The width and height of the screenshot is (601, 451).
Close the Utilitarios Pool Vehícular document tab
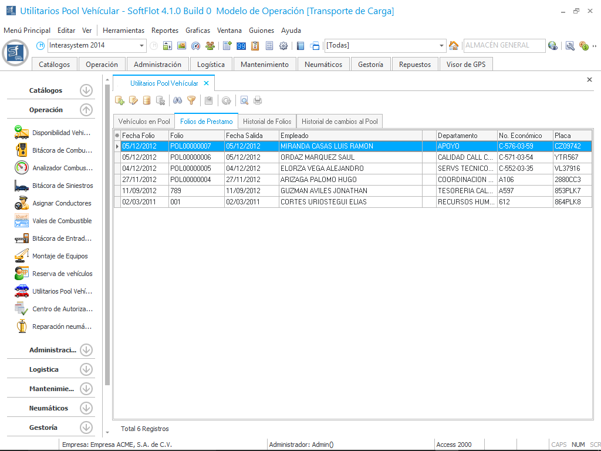[206, 83]
